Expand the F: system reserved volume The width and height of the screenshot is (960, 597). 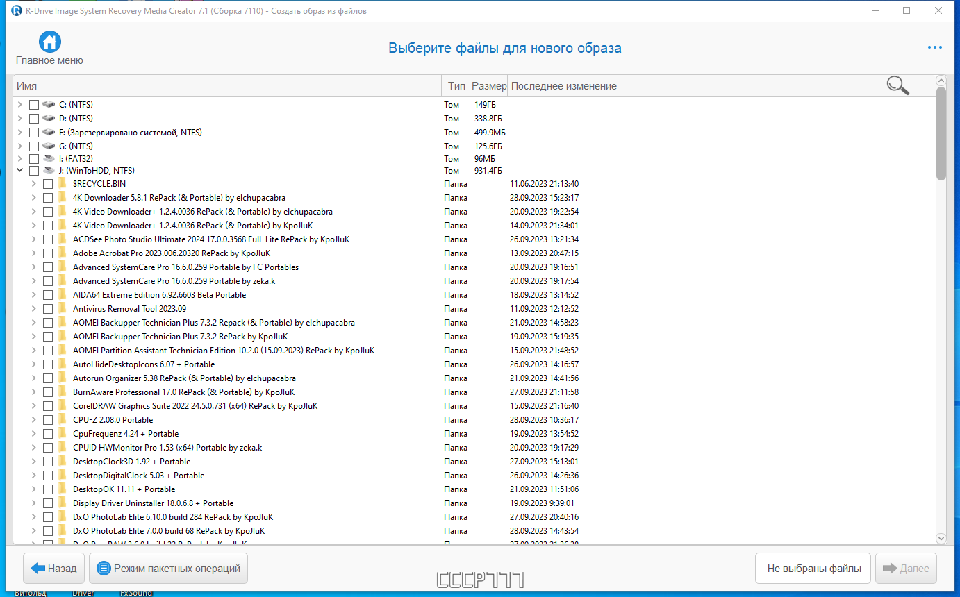19,132
